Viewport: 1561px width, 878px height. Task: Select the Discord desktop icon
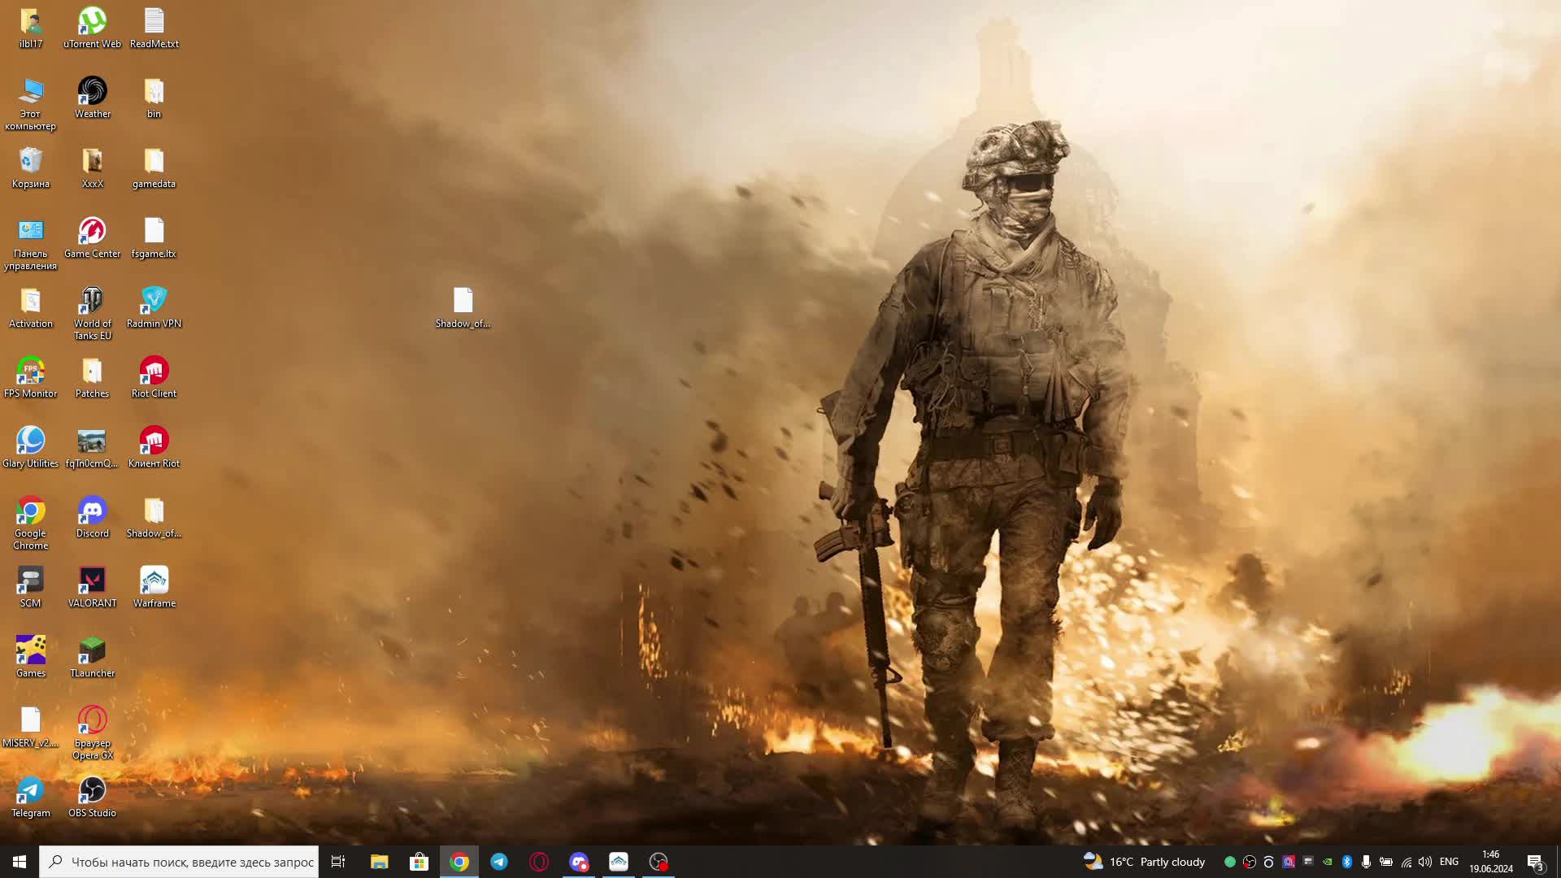pos(92,516)
